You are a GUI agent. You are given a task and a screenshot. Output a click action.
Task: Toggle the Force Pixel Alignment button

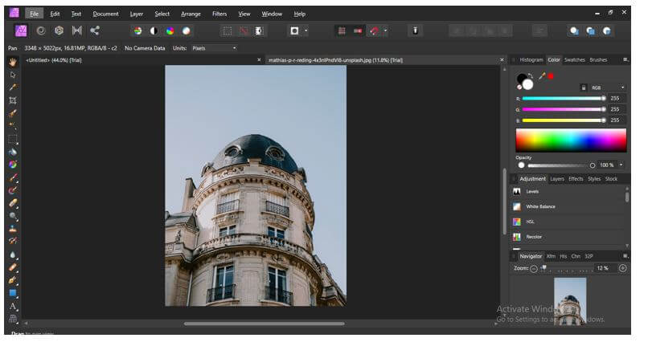(x=358, y=31)
